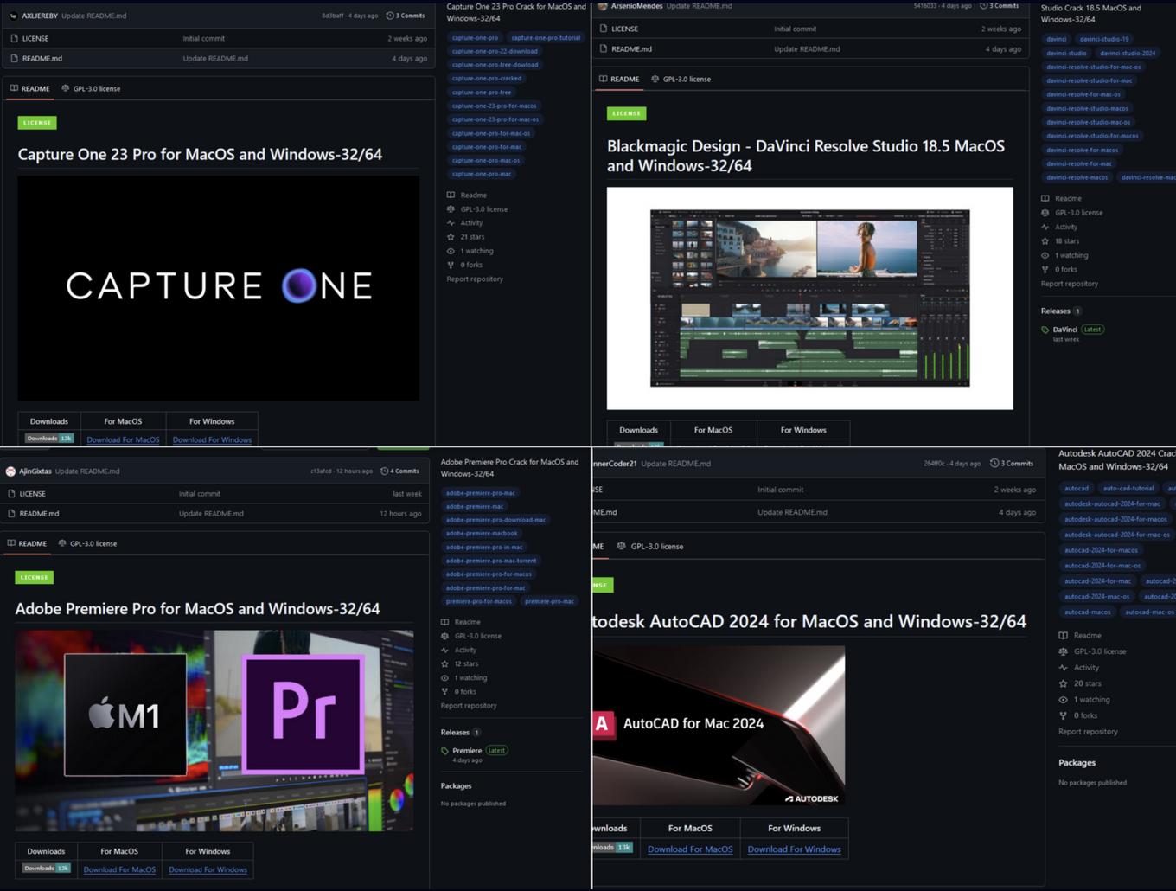Image resolution: width=1176 pixels, height=891 pixels.
Task: Click LICENSE file icon in Capture One repo
Action: (x=14, y=38)
